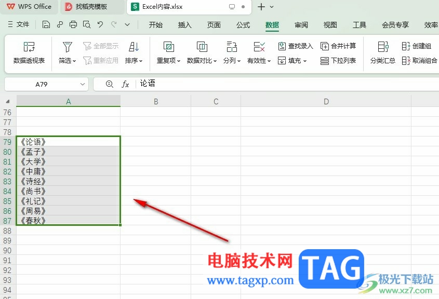Open the Name Box dropdown arrow
Viewport: 439px width, 299px height.
82,84
